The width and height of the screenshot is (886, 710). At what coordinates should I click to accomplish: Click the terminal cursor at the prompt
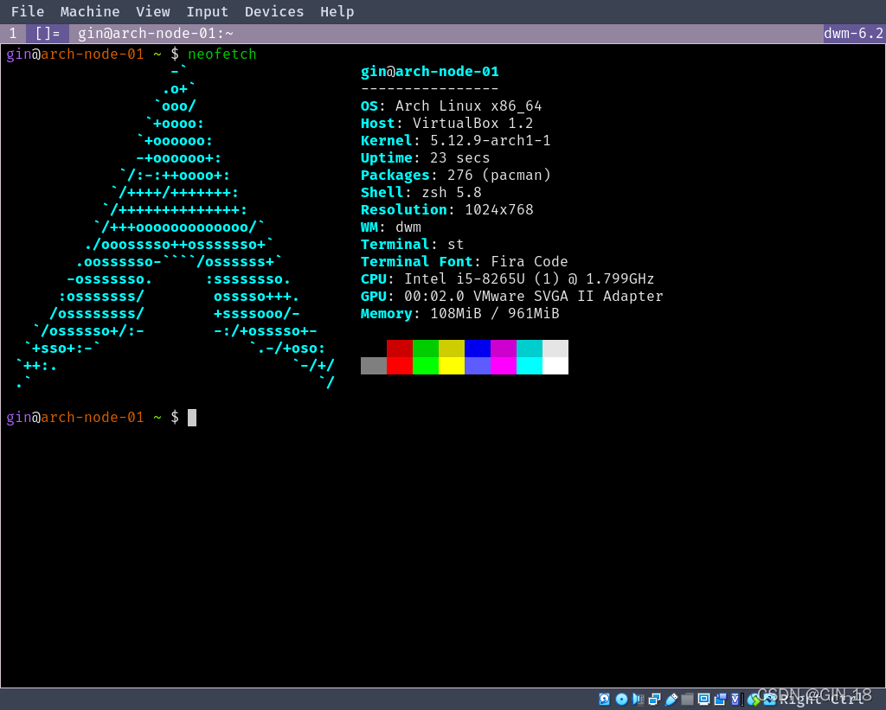[x=192, y=418]
